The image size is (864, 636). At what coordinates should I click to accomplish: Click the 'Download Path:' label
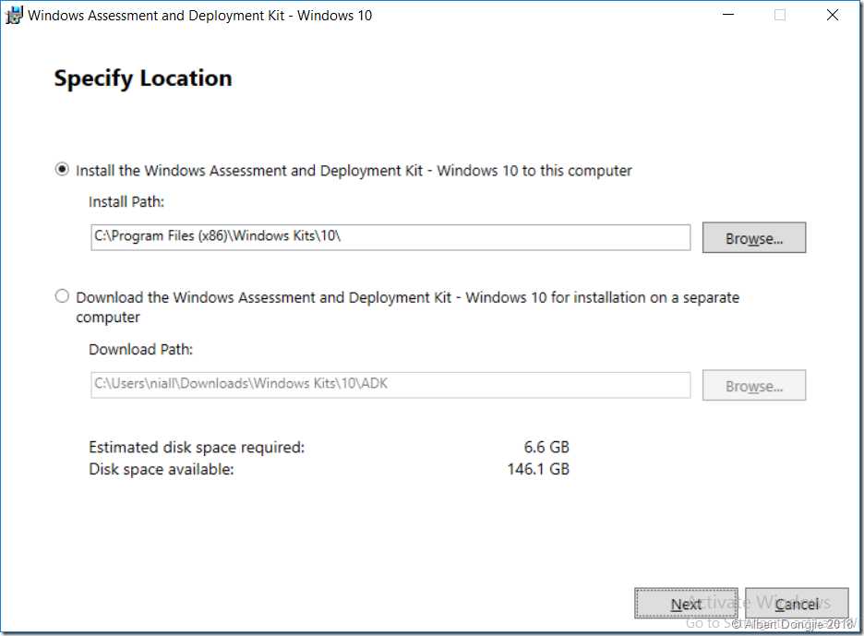tap(140, 350)
